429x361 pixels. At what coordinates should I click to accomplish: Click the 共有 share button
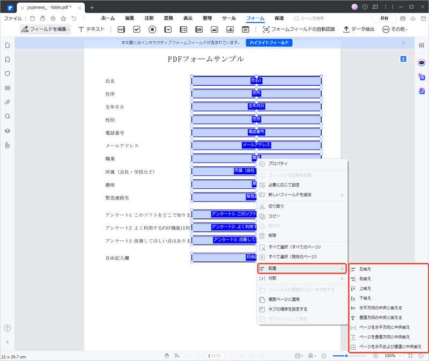pos(384,18)
